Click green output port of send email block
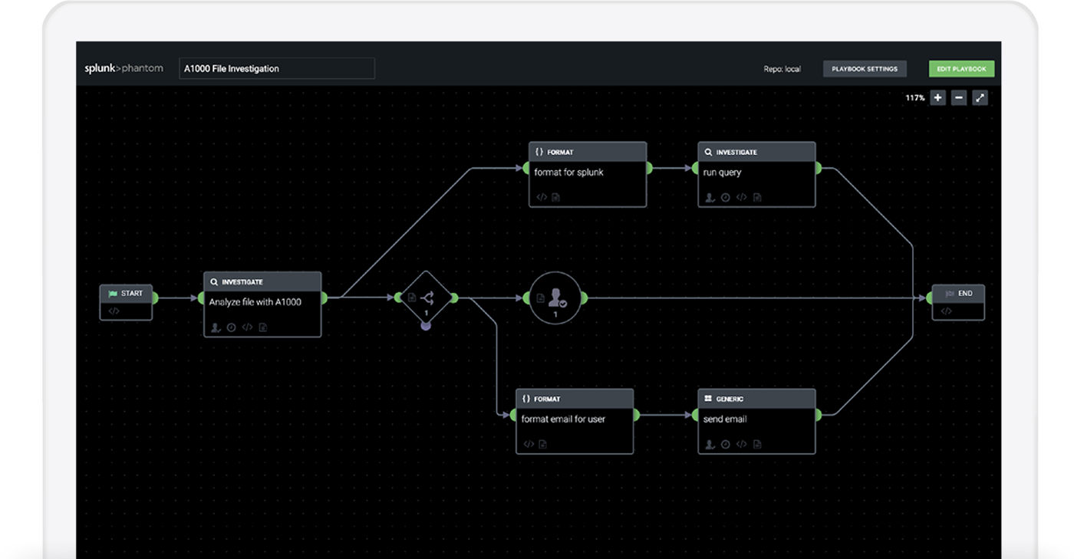The image size is (1074, 559). pyautogui.click(x=818, y=415)
